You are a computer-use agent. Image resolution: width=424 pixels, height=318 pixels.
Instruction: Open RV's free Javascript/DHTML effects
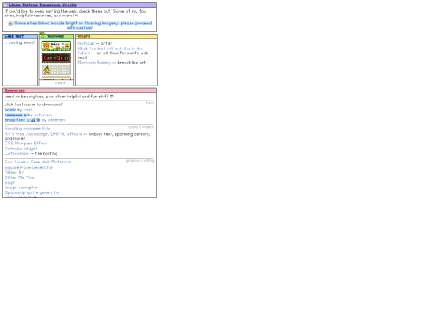pyautogui.click(x=43, y=134)
